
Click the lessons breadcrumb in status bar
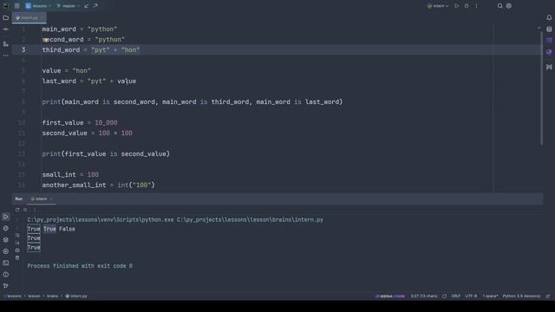[x=14, y=296]
